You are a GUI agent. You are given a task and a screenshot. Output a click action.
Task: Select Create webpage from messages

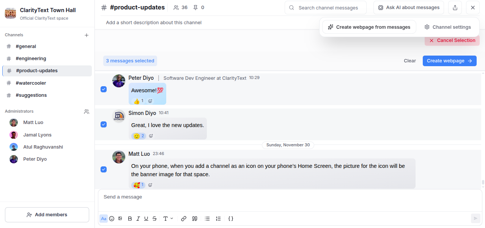(x=368, y=27)
